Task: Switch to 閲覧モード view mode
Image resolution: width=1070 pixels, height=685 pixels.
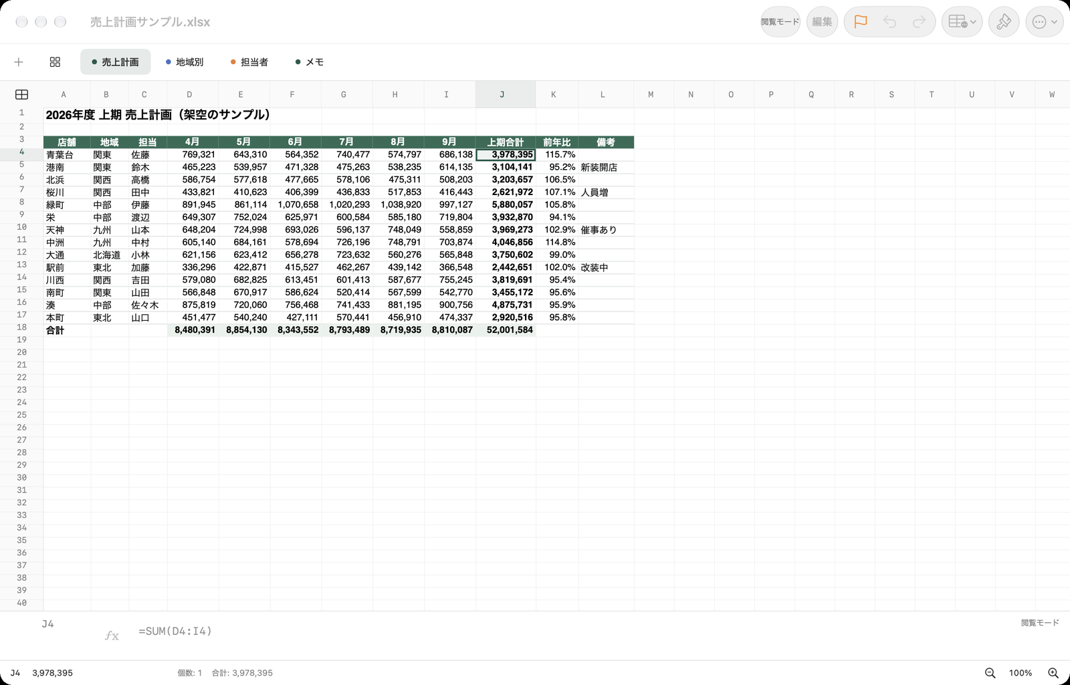Action: click(780, 22)
